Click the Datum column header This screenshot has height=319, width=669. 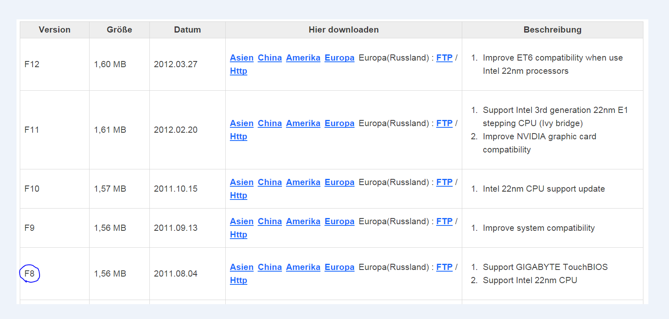pos(187,30)
